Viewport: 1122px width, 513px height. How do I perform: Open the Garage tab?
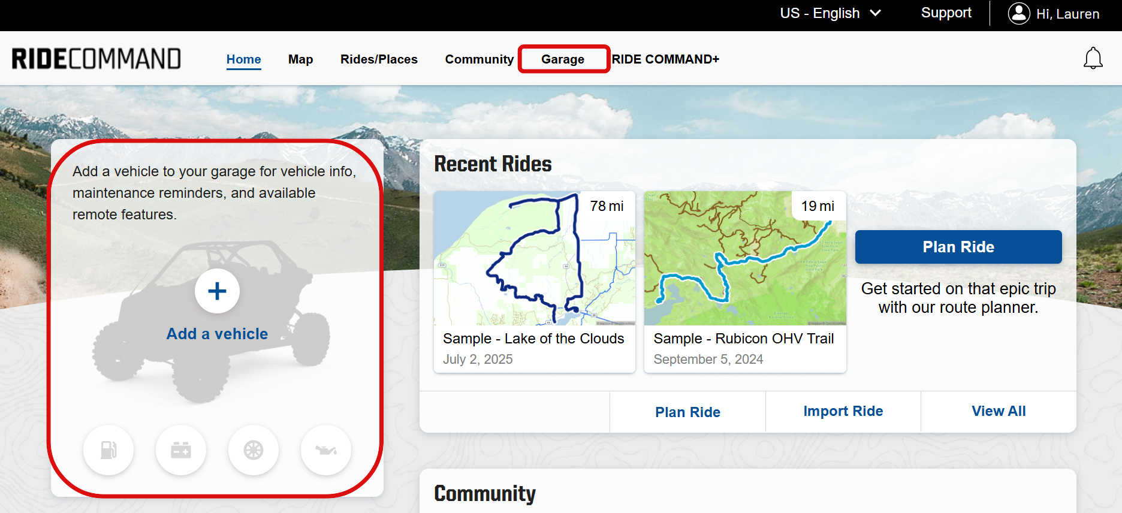563,59
